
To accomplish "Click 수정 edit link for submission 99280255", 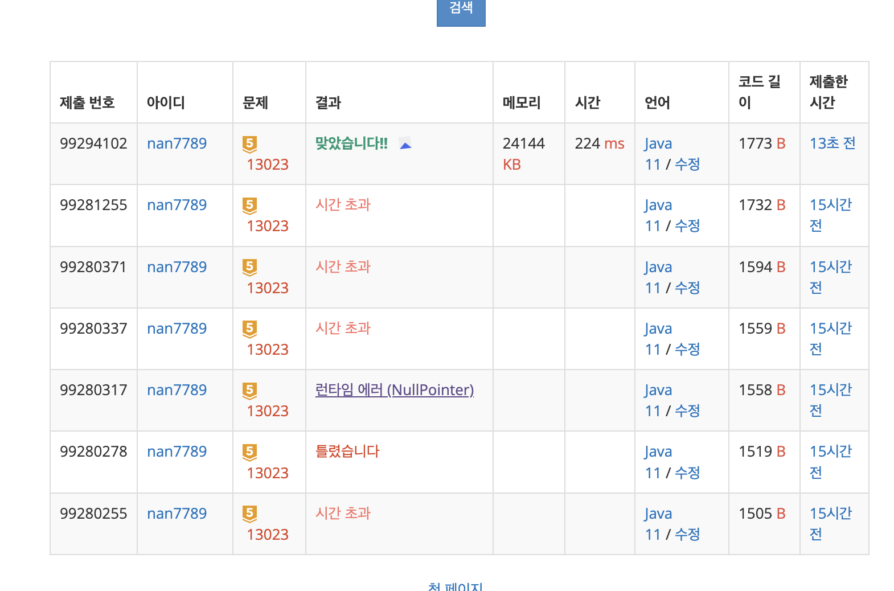I will click(687, 535).
